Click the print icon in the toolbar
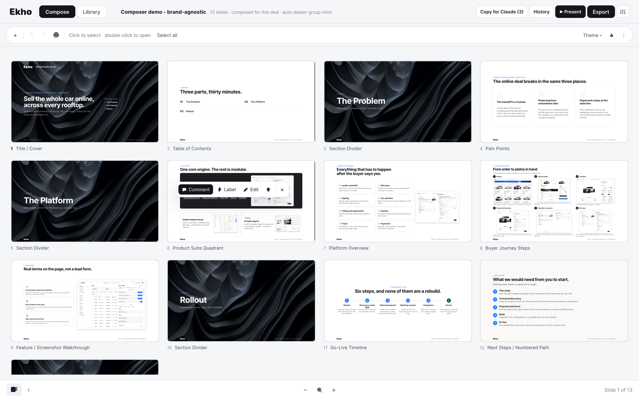The width and height of the screenshot is (639, 399). click(56, 35)
